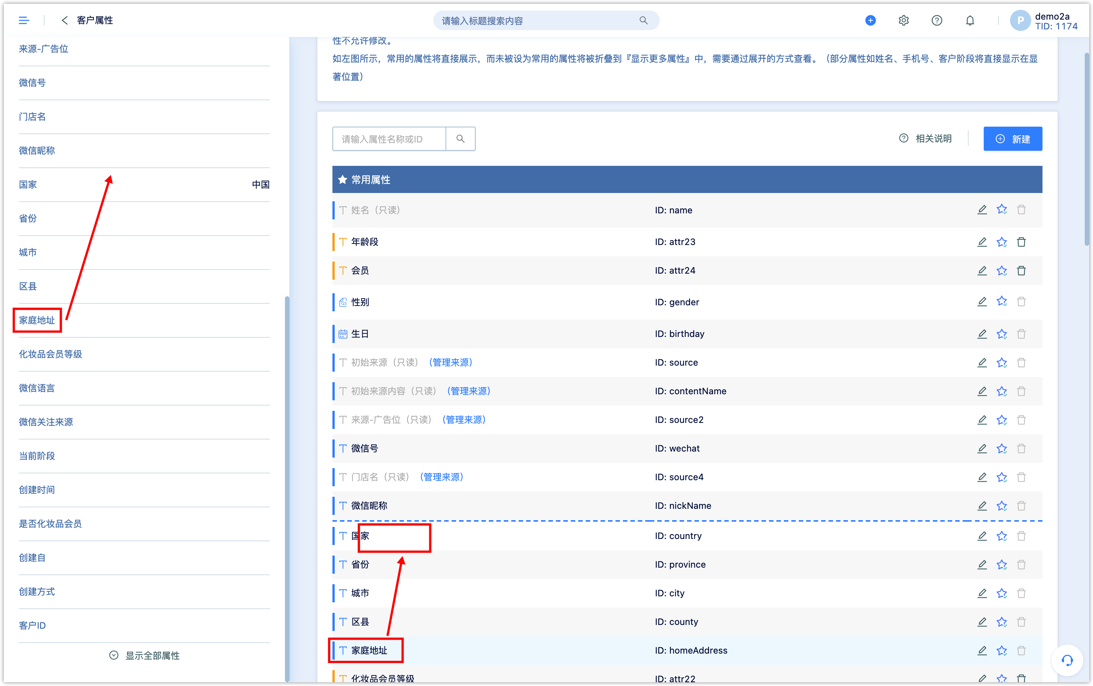This screenshot has height=686, width=1093.
Task: Toggle the favorite star for 微信号
Action: pos(1002,448)
